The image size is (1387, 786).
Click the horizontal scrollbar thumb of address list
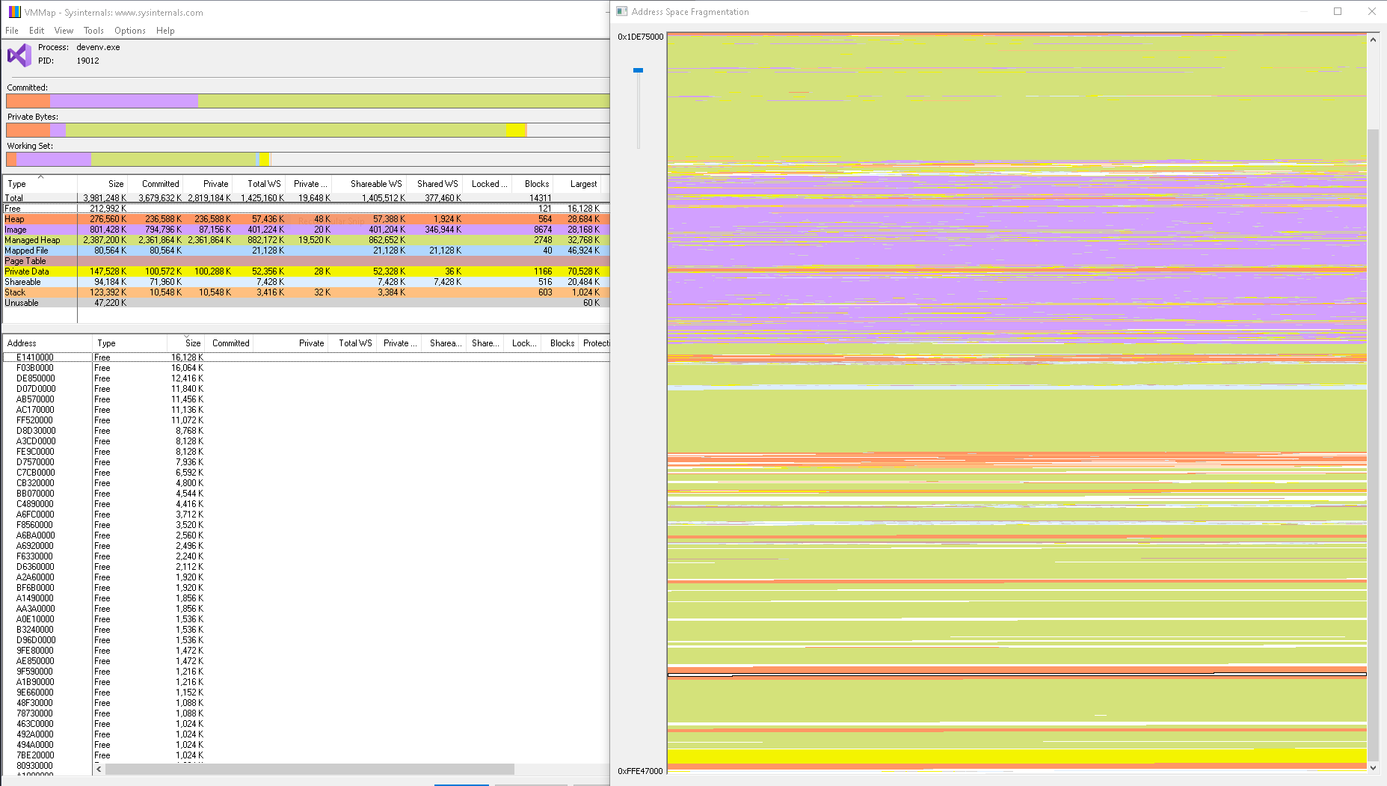[x=310, y=769]
